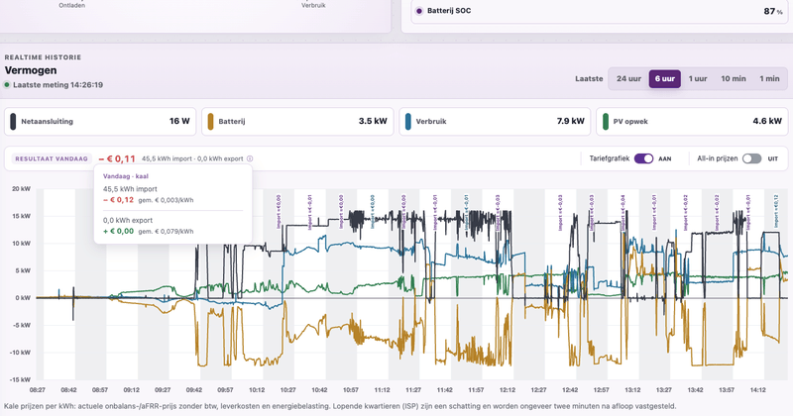
Task: Click the dark Netaansluiting color swatch
Action: [13, 121]
